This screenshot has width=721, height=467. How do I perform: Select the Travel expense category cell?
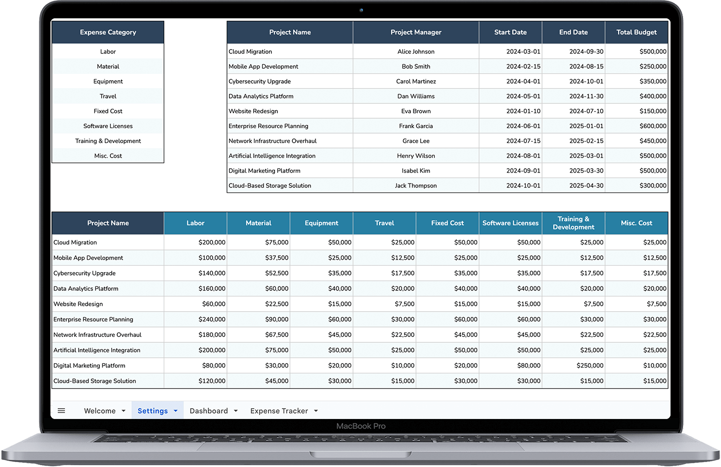(108, 96)
